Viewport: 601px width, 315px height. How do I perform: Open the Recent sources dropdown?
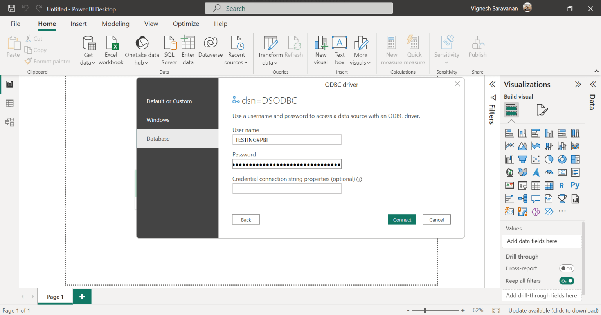(x=236, y=50)
